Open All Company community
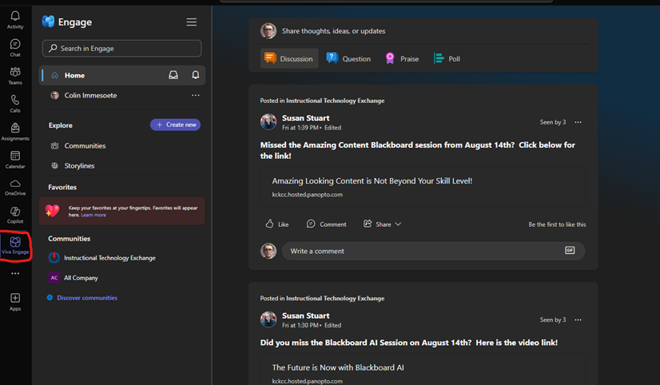This screenshot has height=385, width=660. (81, 278)
